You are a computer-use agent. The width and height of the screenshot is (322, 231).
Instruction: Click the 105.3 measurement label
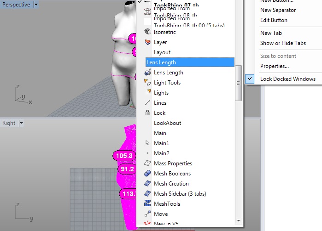point(124,156)
